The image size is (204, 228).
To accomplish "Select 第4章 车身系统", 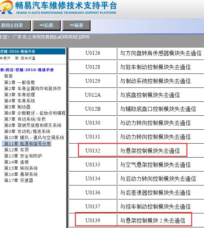I will coord(19,101).
